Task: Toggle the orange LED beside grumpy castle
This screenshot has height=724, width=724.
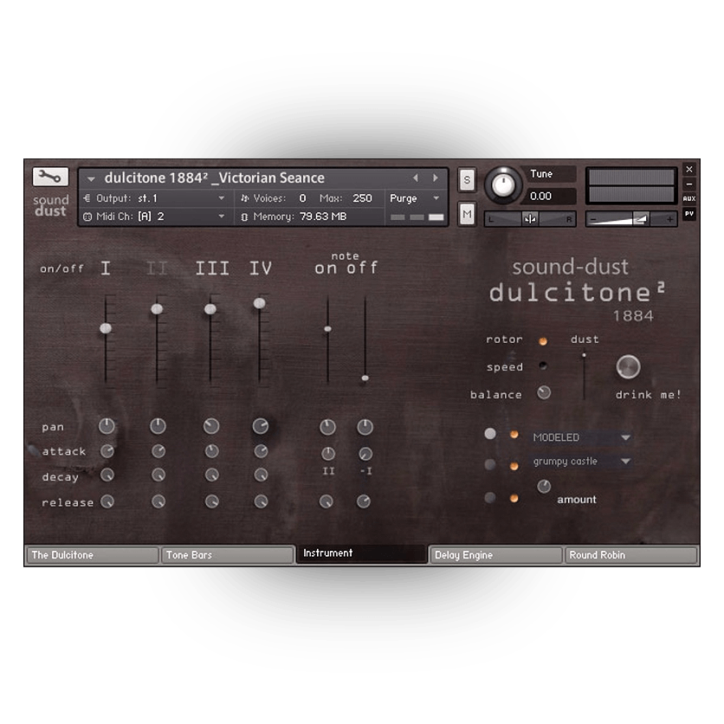Action: 514,466
